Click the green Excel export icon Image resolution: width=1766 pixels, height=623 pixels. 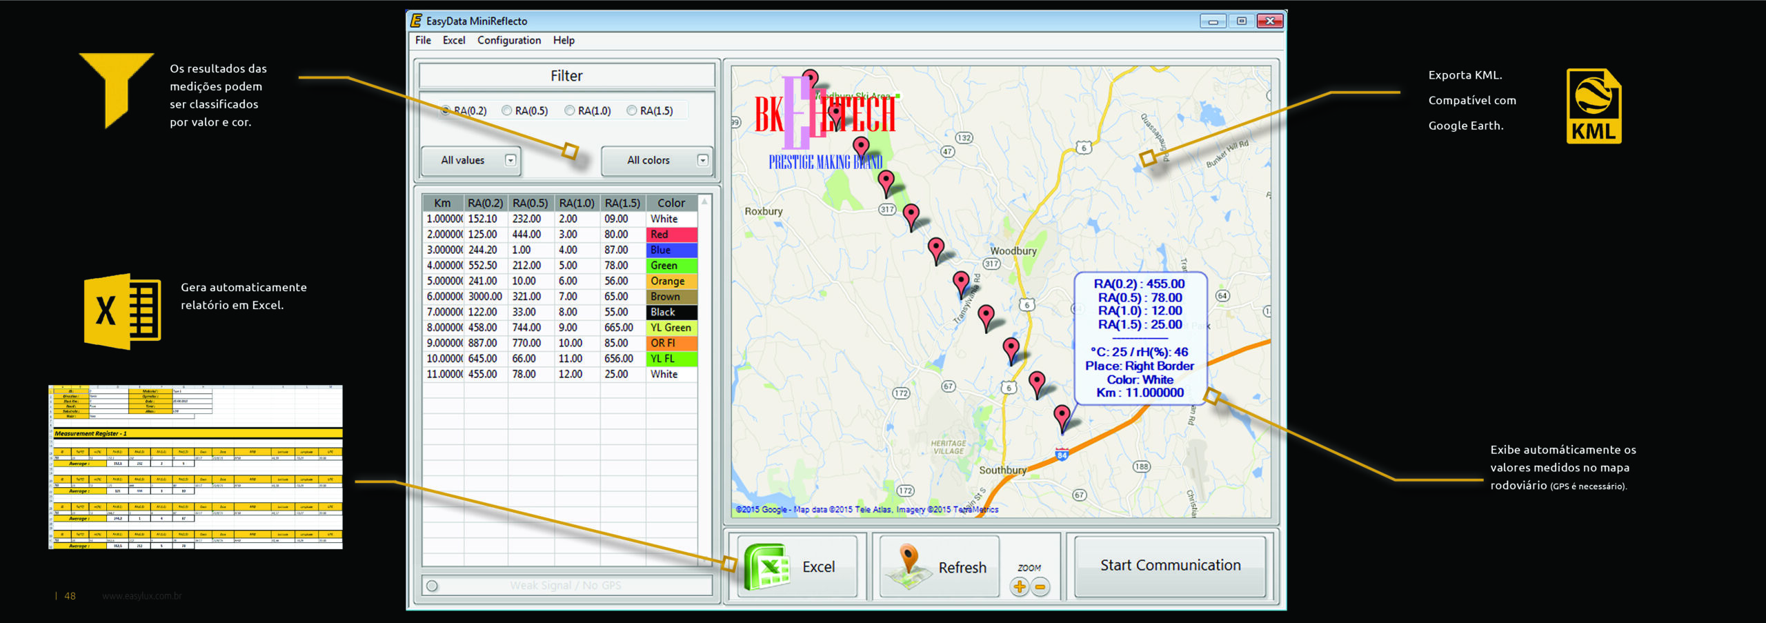pyautogui.click(x=766, y=566)
